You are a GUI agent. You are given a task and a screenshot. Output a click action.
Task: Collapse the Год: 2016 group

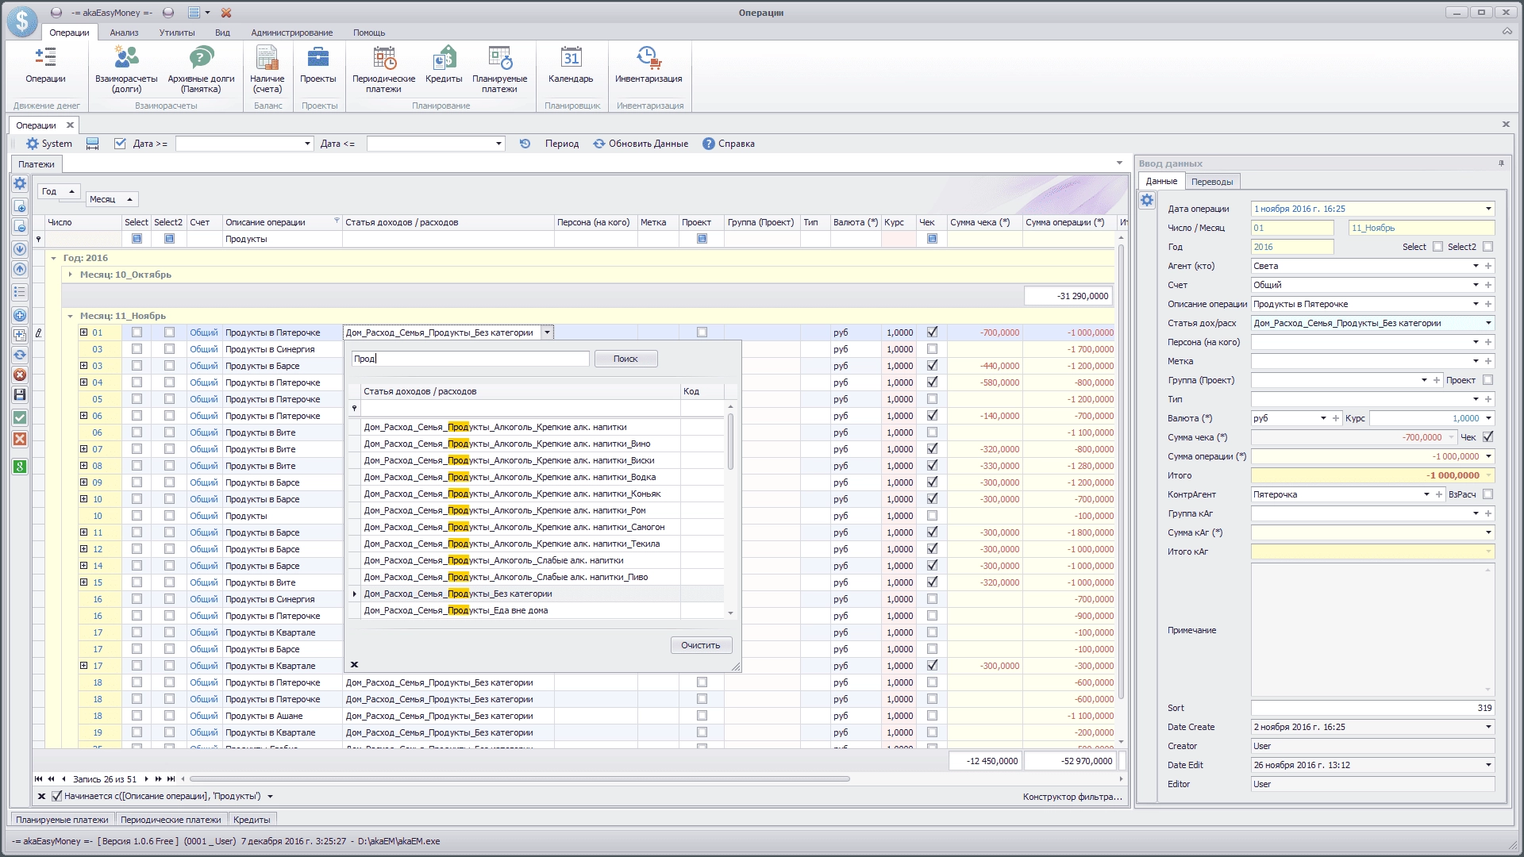tap(54, 258)
